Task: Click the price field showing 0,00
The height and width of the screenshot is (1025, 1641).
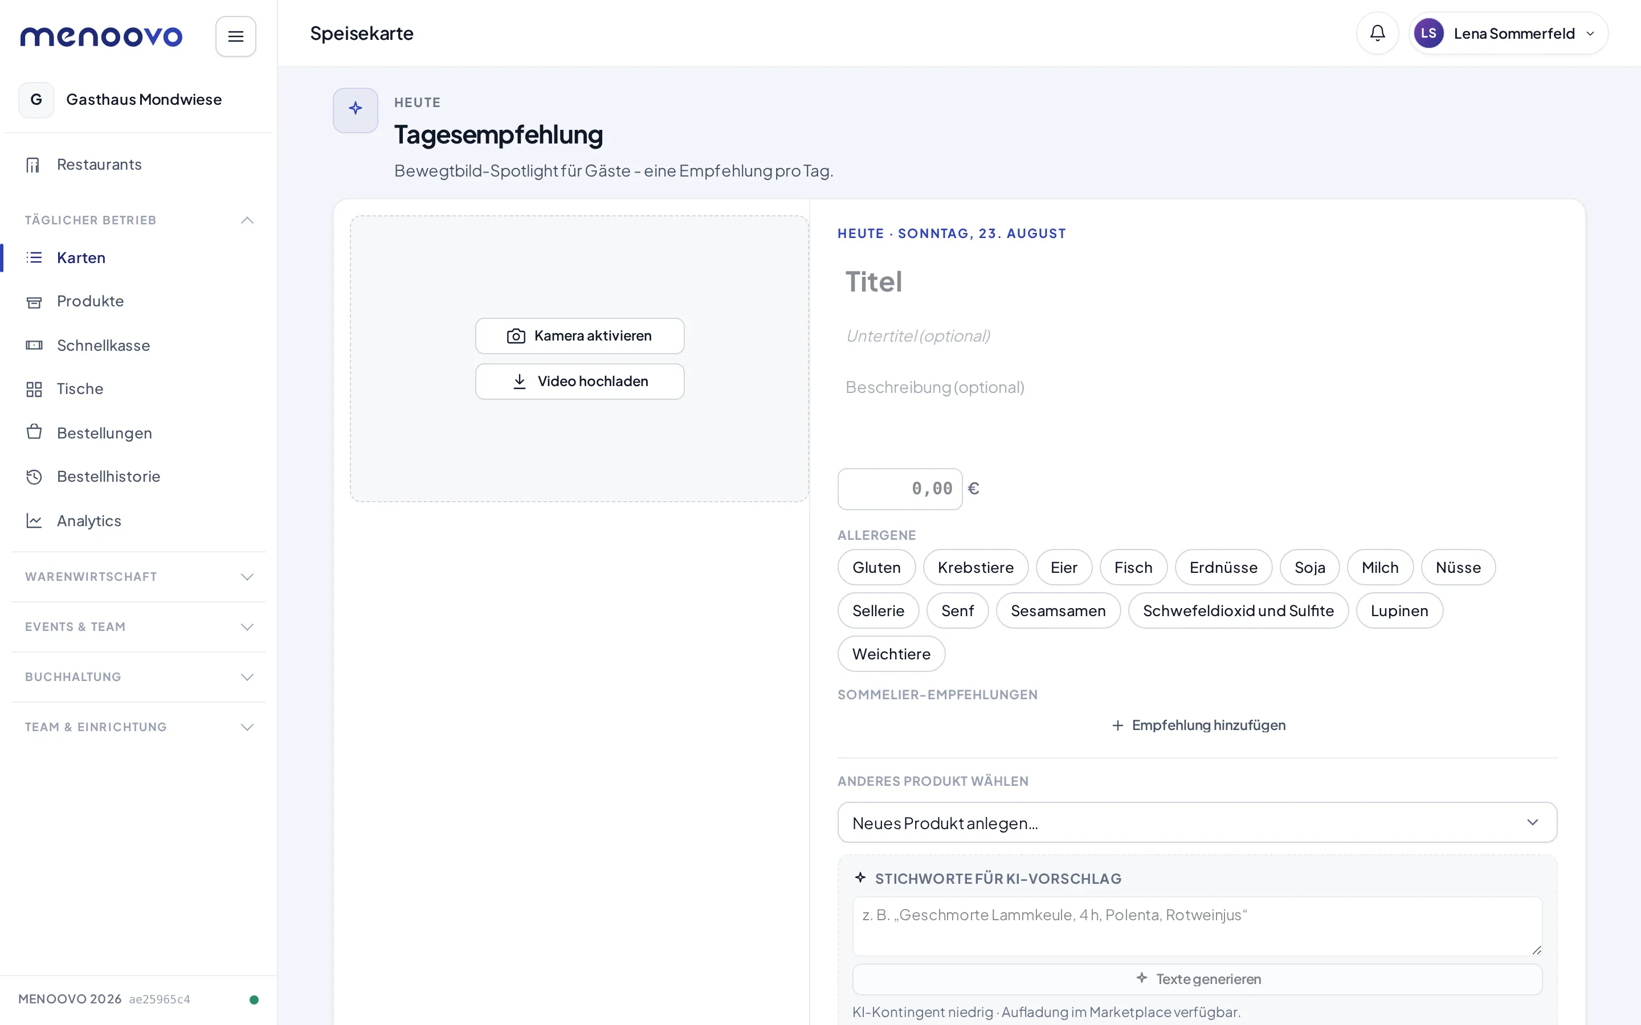Action: click(900, 489)
